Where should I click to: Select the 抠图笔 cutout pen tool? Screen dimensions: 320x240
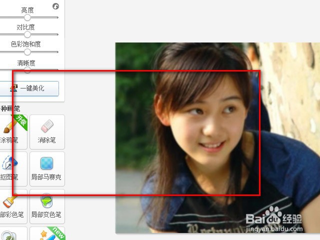click(x=13, y=169)
